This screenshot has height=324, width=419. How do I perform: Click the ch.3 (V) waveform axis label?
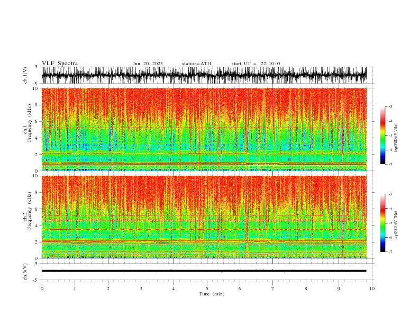(x=25, y=272)
